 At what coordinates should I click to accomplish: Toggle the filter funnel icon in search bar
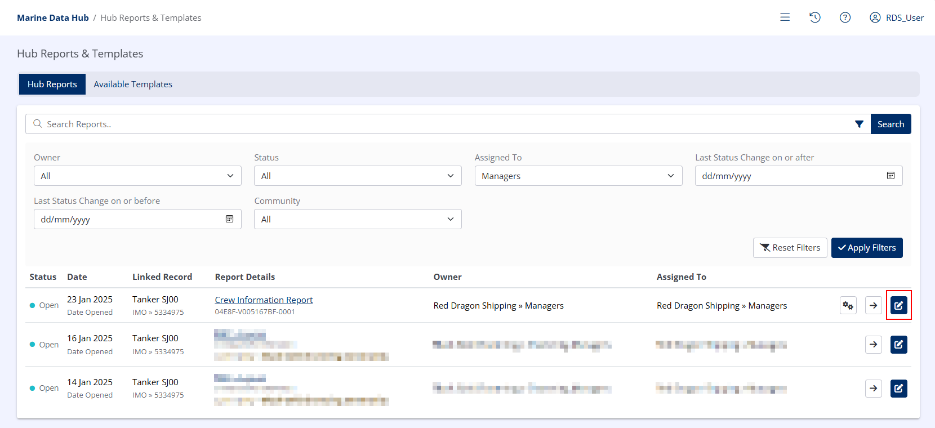[x=859, y=124]
